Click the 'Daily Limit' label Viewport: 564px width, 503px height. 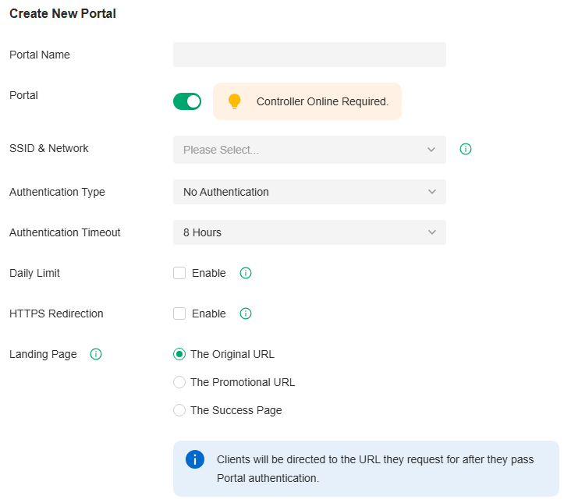pos(34,273)
